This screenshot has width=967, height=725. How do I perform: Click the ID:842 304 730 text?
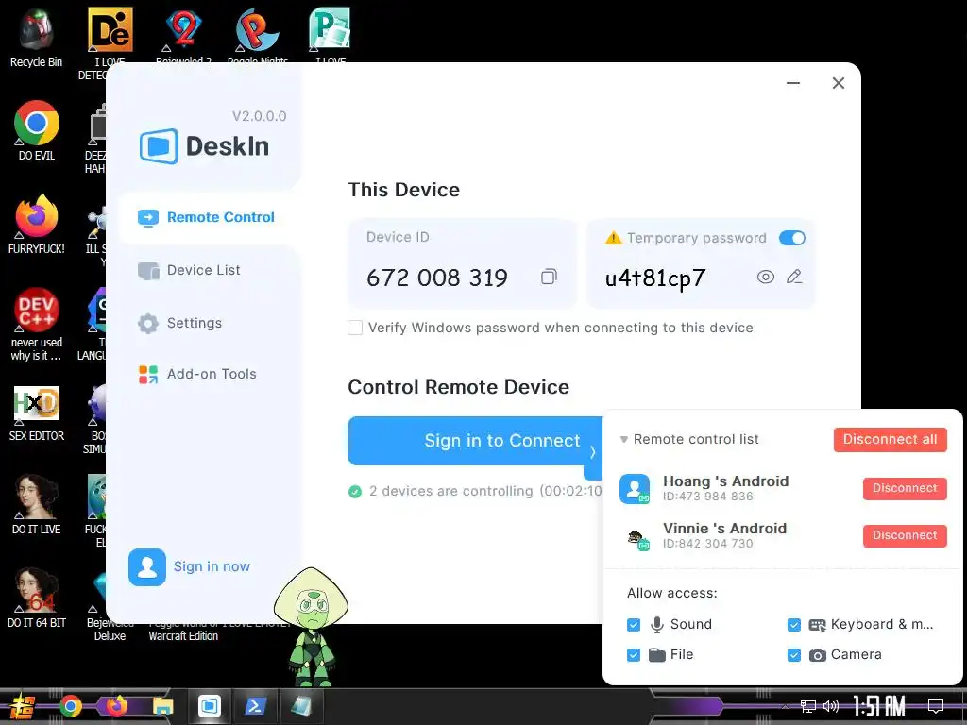pos(708,544)
